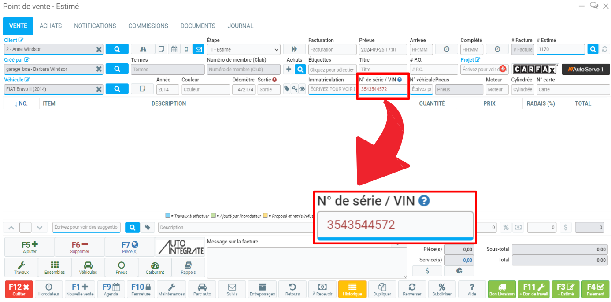Open Carburant gauge button
This screenshot has height=302, width=611.
click(155, 267)
